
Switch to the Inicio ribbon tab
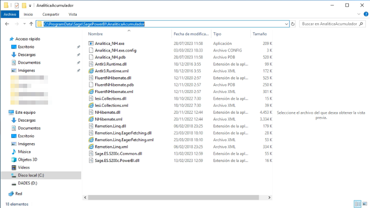click(28, 14)
